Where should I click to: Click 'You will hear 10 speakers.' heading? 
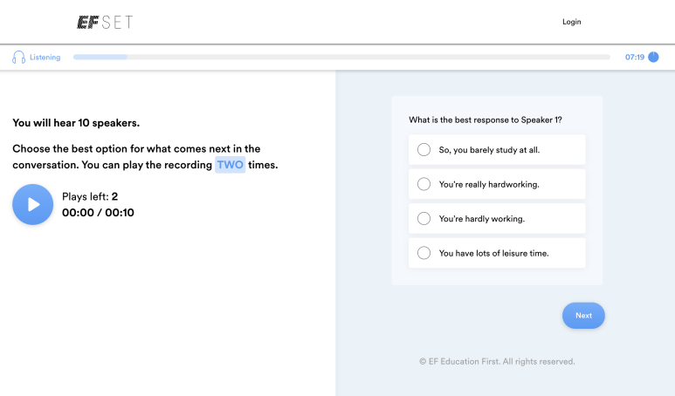click(x=76, y=123)
